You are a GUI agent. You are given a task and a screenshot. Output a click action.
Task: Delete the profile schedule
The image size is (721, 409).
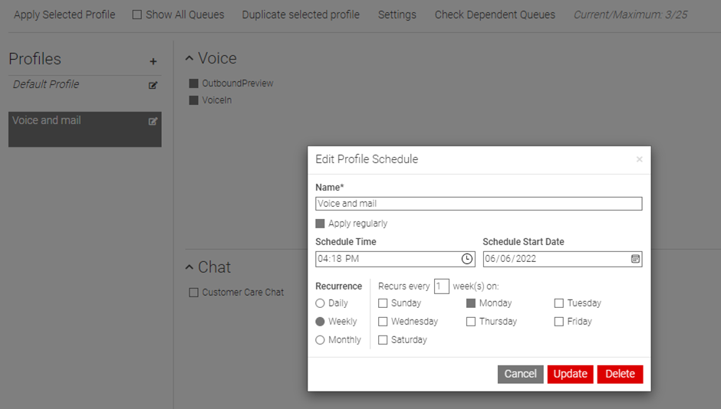click(x=620, y=374)
